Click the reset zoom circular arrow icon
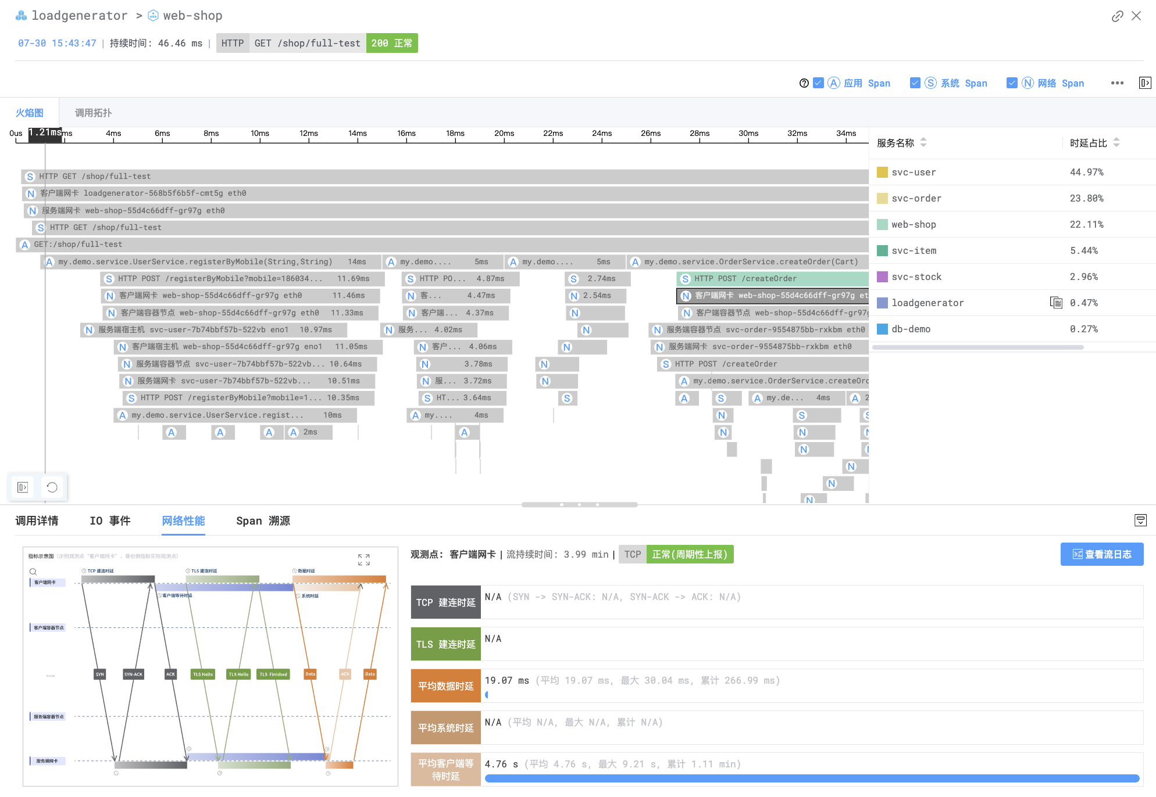1156x797 pixels. pos(52,487)
